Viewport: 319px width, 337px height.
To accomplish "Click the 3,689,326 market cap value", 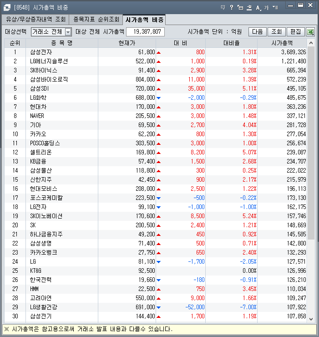I will point(294,52).
